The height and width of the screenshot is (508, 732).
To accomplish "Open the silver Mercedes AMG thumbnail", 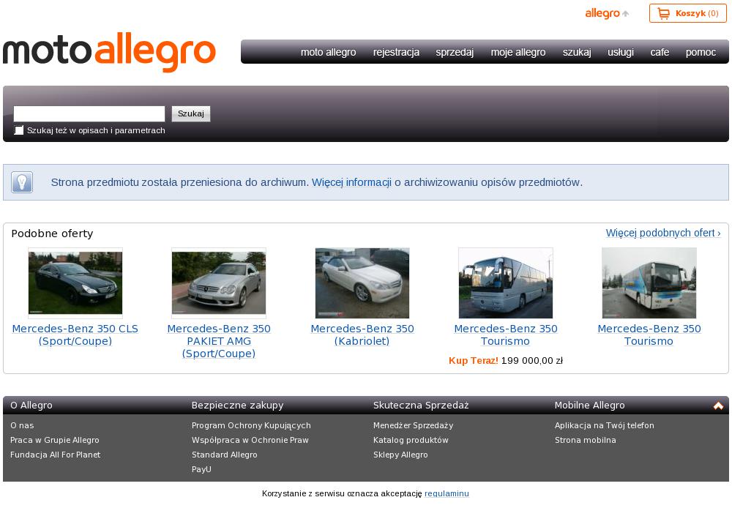I will pyautogui.click(x=219, y=283).
